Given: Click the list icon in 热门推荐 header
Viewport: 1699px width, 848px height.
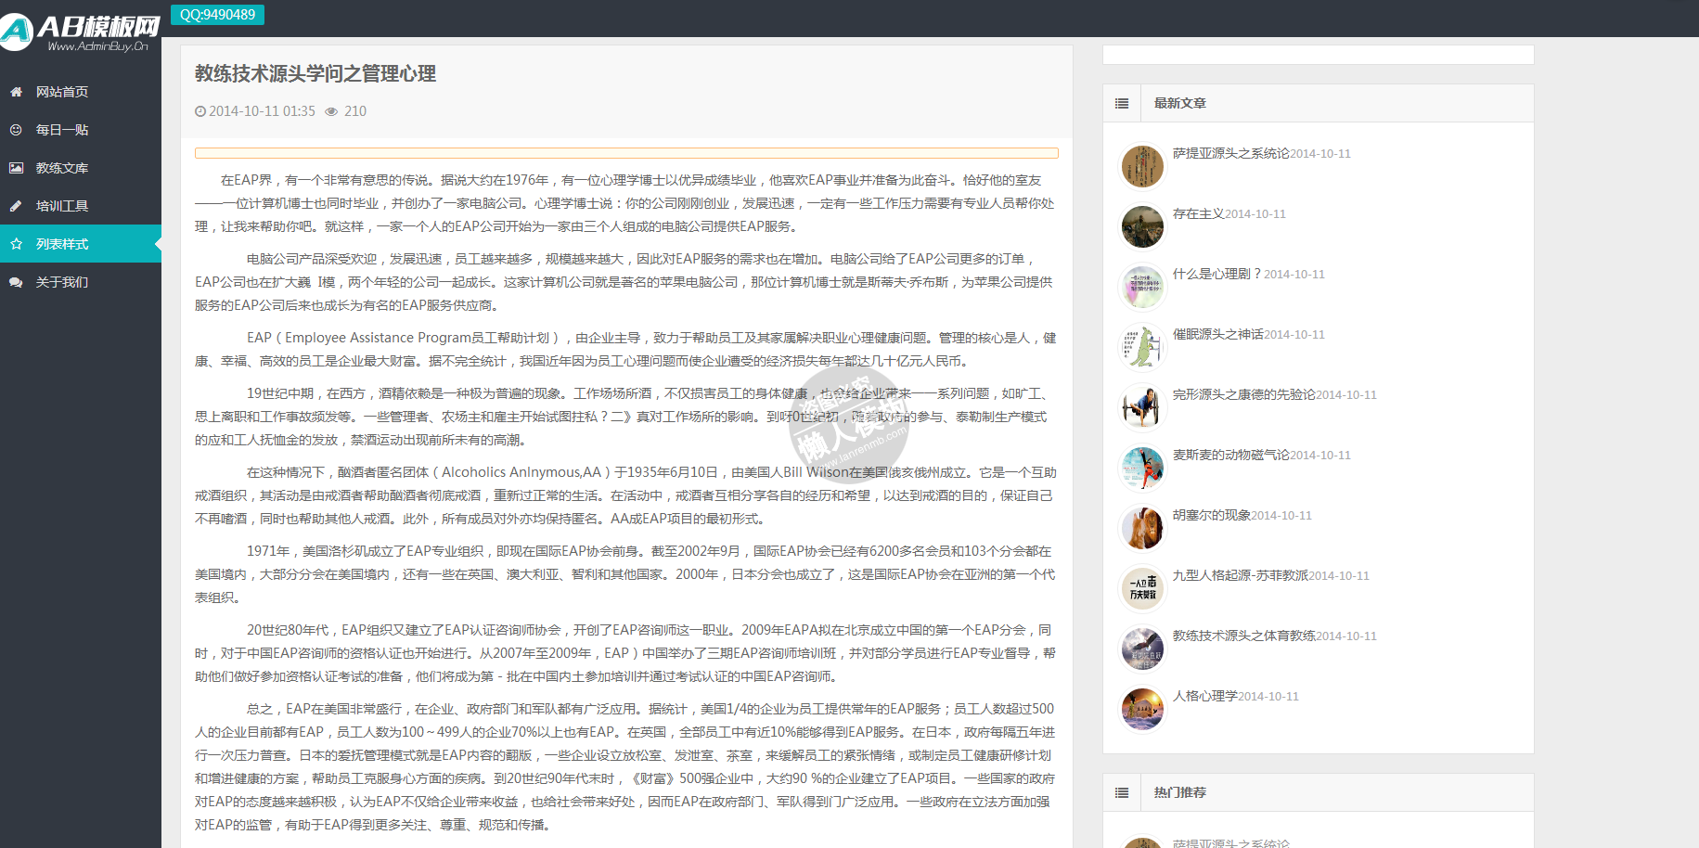Looking at the screenshot, I should tap(1122, 792).
